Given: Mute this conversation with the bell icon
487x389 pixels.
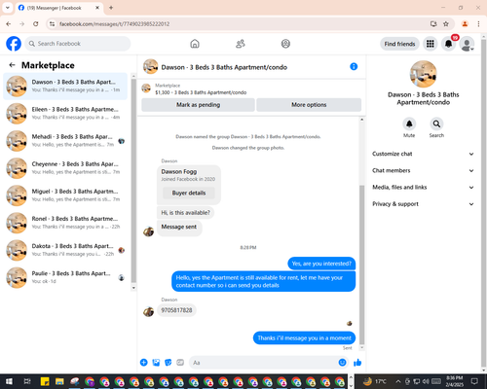Looking at the screenshot, I should 409,124.
